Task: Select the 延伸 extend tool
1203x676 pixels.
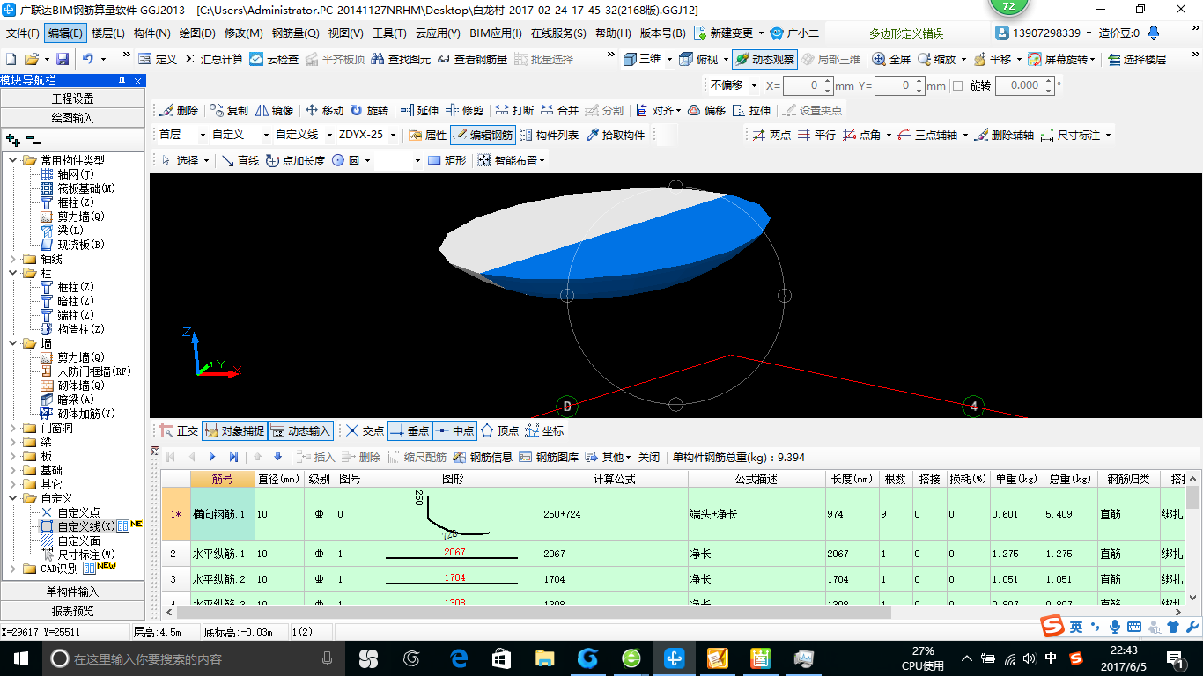Action: (x=419, y=110)
